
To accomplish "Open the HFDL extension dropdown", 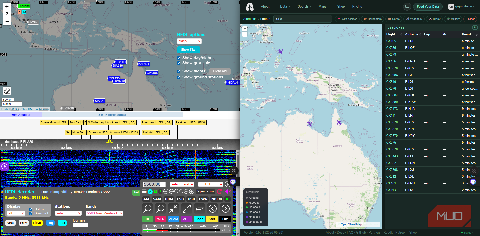I will (x=211, y=184).
